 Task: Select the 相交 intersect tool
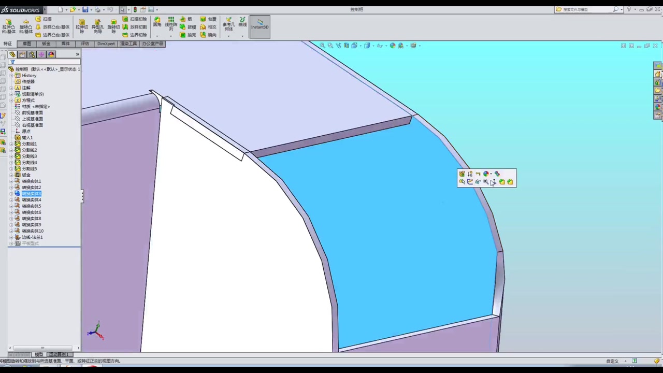(x=208, y=27)
